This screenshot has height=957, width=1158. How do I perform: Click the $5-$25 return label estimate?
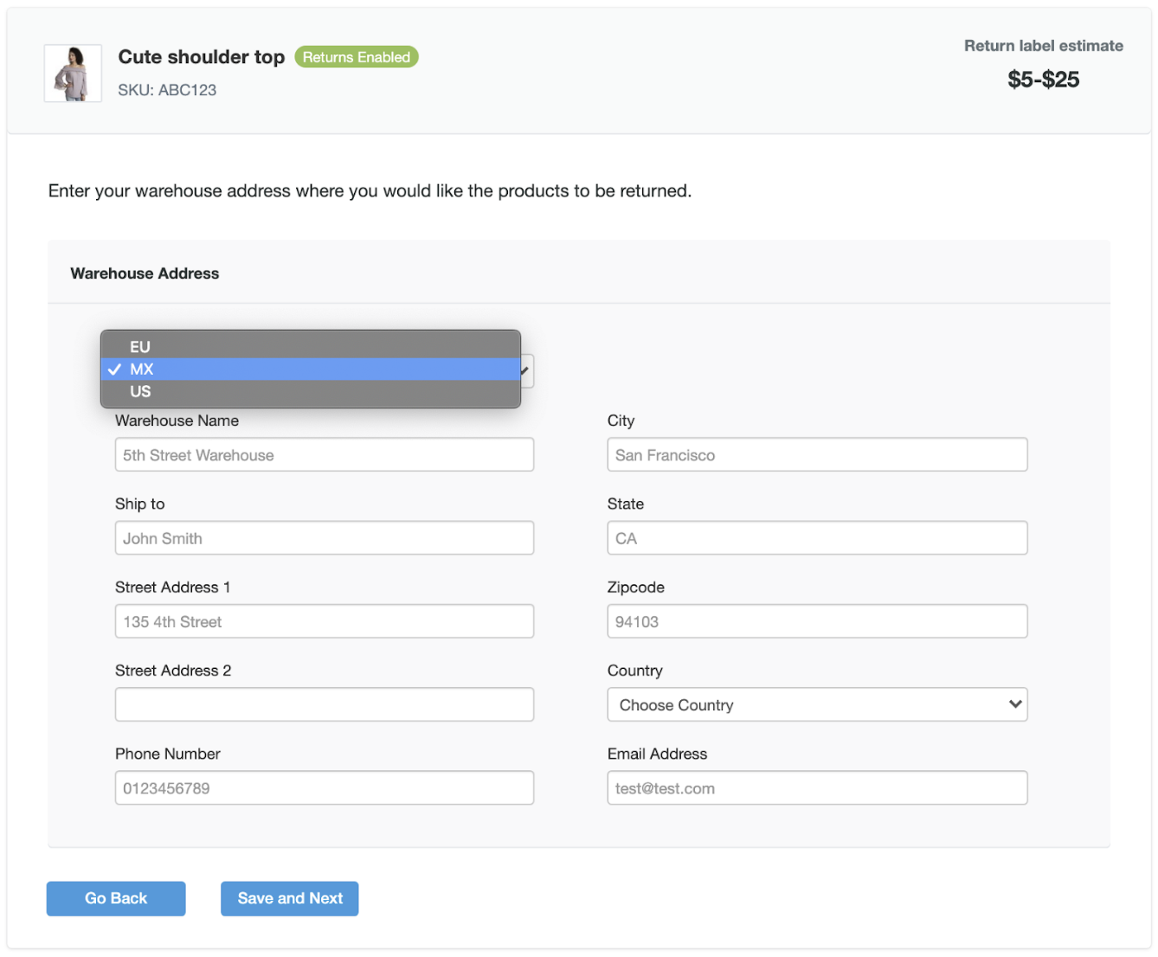(1043, 80)
